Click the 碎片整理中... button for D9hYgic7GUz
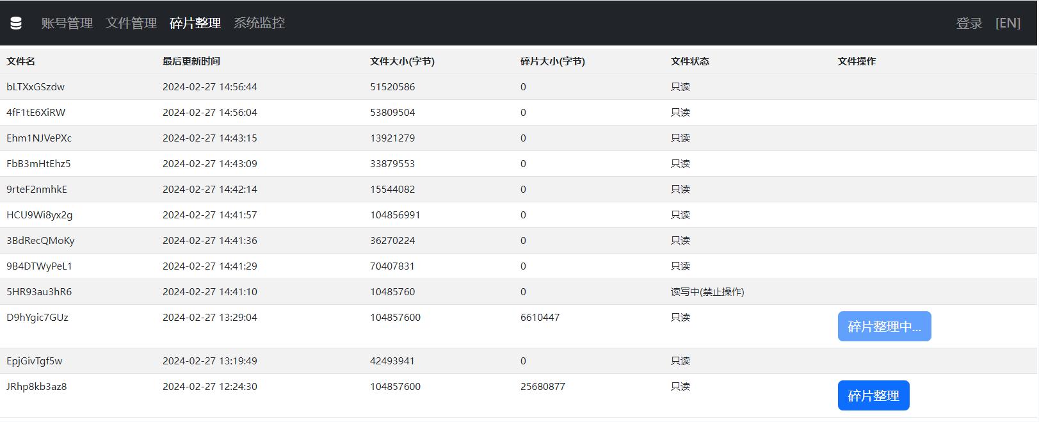 884,327
